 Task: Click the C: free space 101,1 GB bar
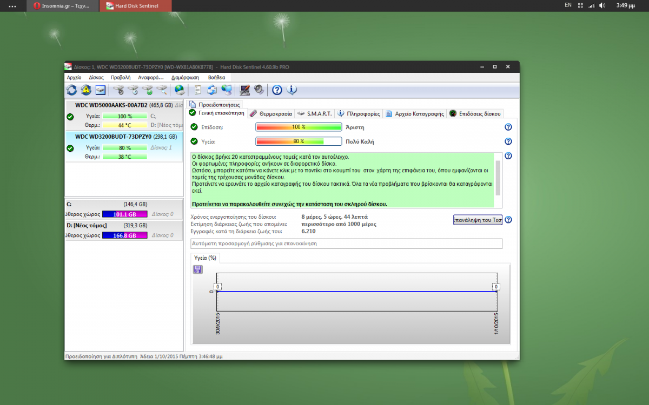pos(124,214)
